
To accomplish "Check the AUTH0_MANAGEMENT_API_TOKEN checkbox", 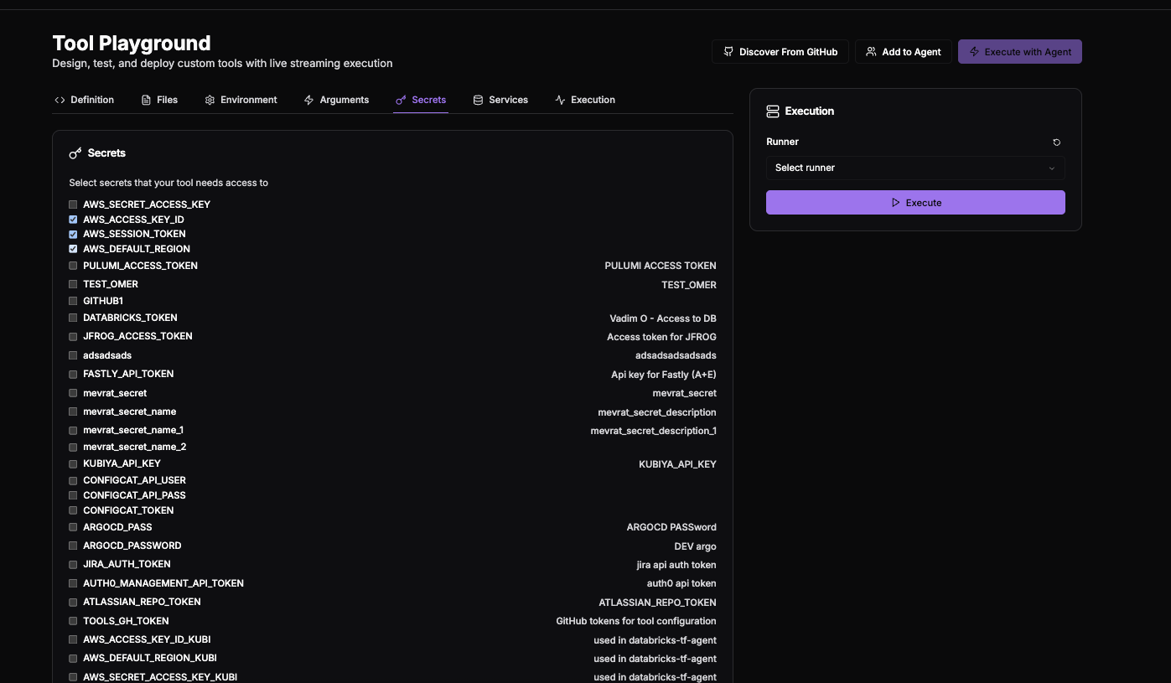I will coord(73,583).
